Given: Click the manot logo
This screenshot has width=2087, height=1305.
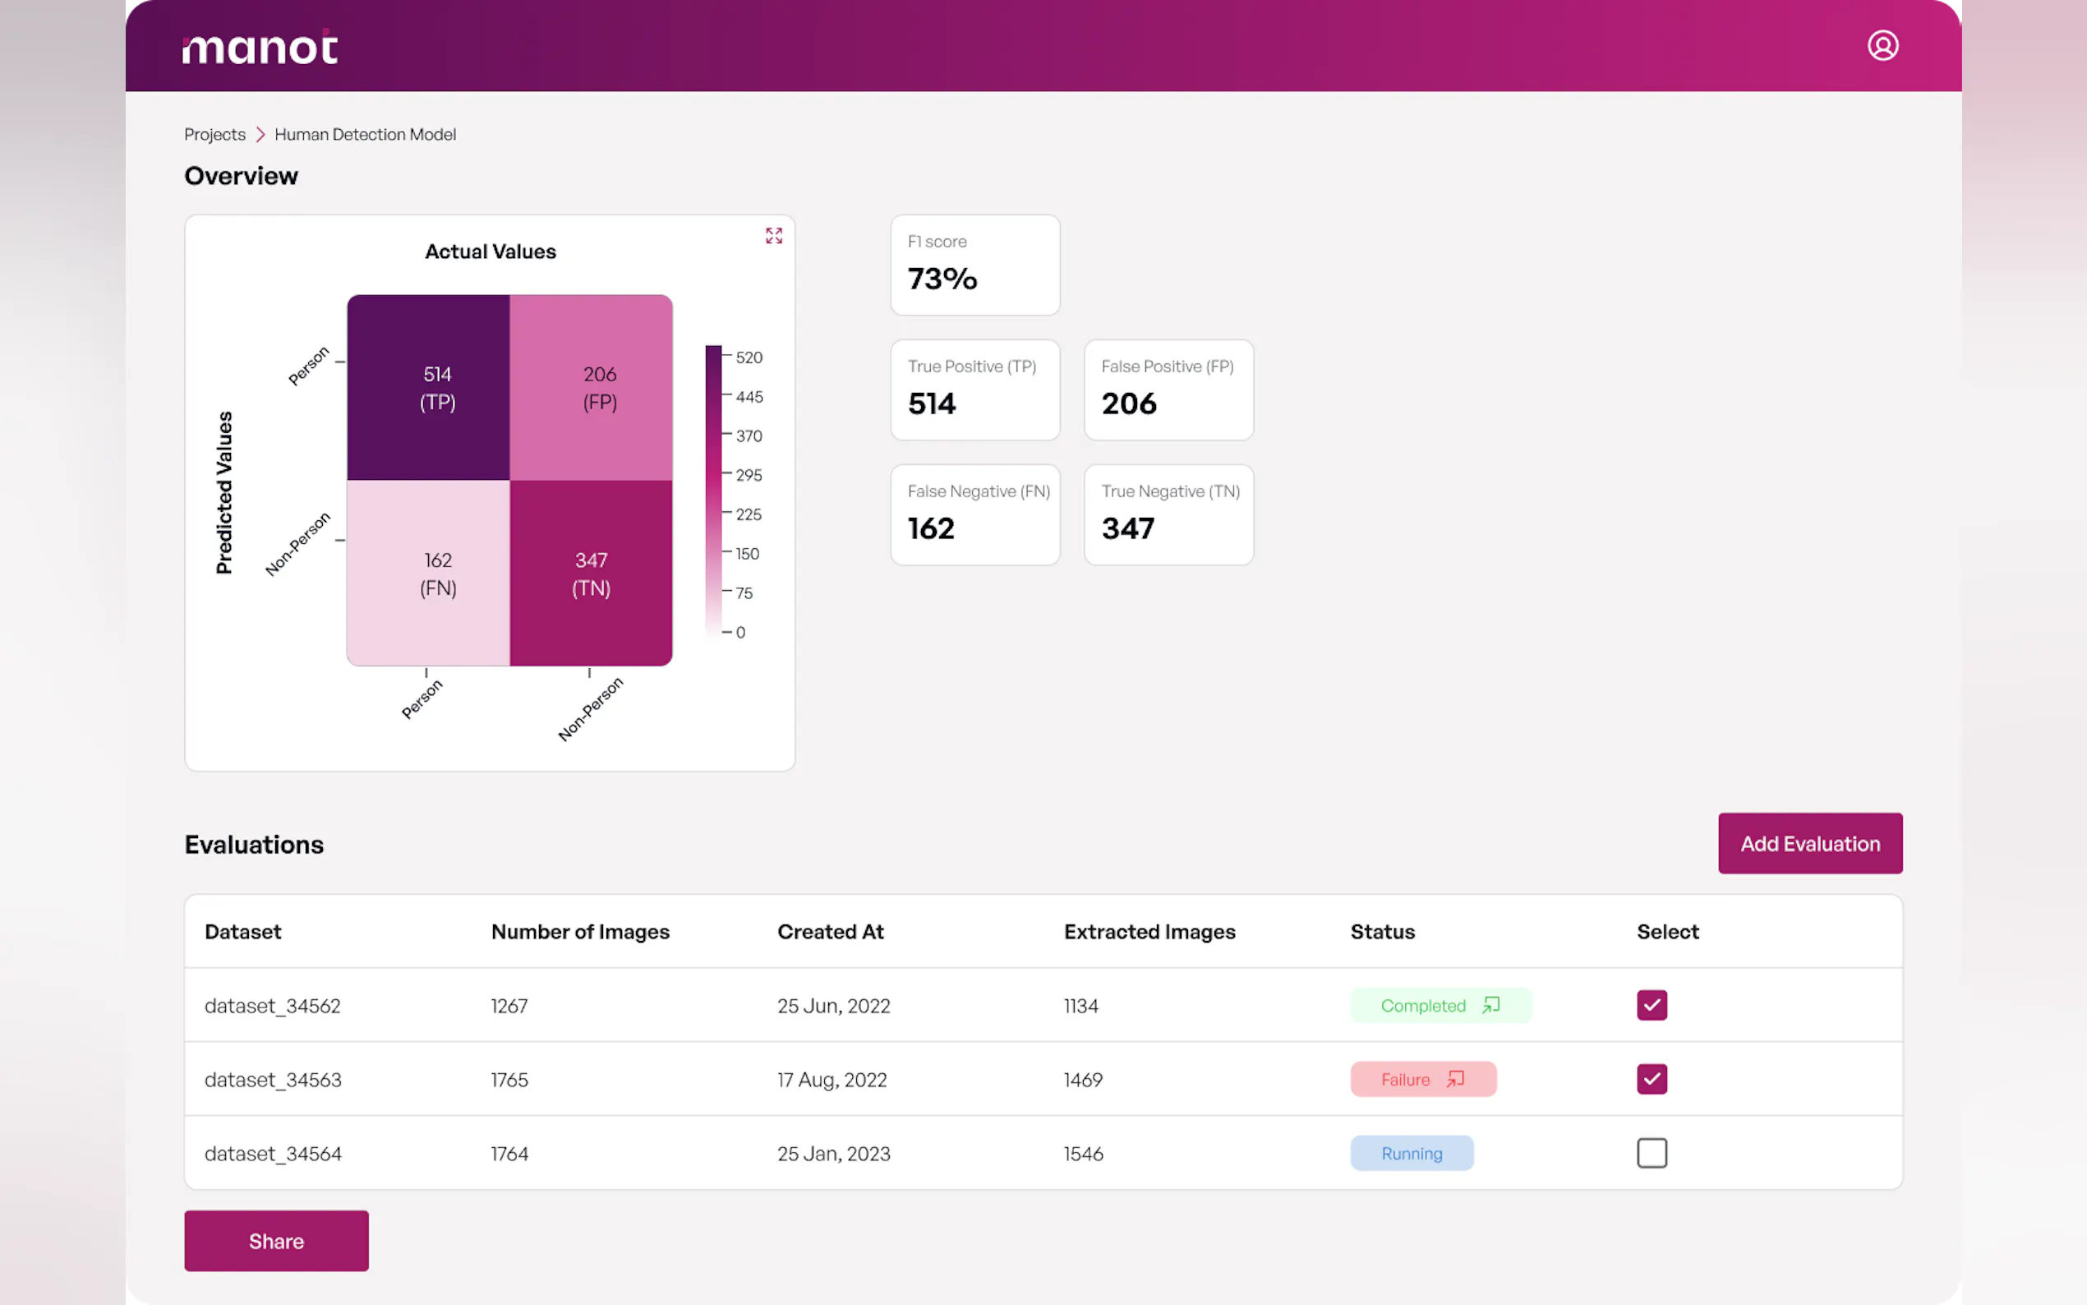Looking at the screenshot, I should [x=260, y=48].
